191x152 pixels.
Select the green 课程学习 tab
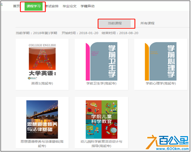(x=33, y=6)
